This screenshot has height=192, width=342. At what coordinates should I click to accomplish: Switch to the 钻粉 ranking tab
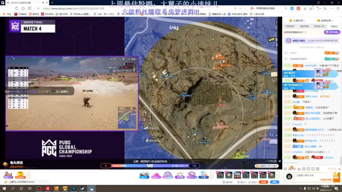click(x=334, y=26)
